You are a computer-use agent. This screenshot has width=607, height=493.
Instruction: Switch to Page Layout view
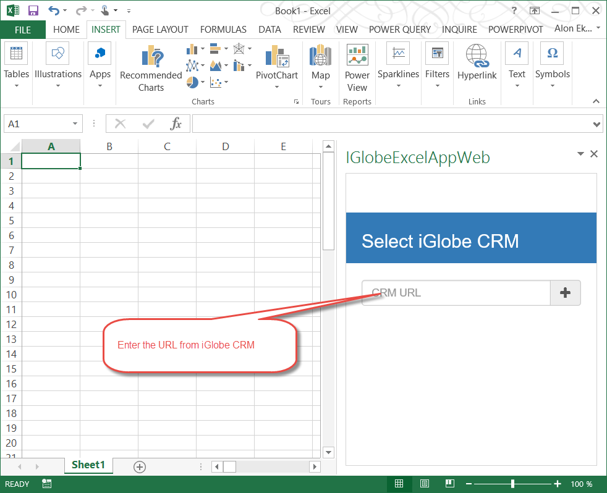tap(425, 484)
